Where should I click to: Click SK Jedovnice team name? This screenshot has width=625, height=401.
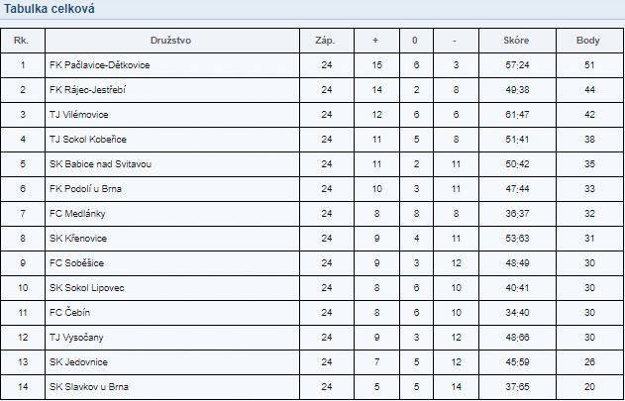coord(78,362)
